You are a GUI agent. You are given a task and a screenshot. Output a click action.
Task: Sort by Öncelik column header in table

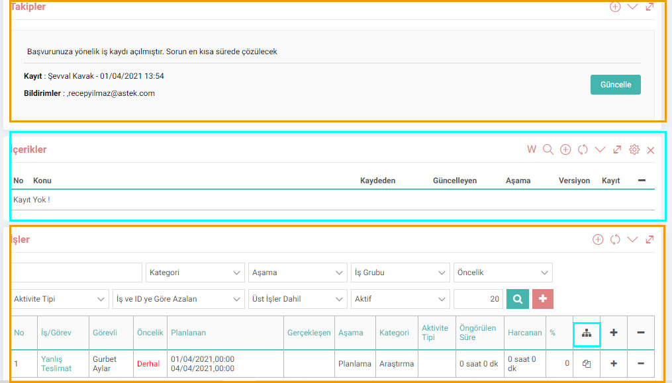[150, 333]
